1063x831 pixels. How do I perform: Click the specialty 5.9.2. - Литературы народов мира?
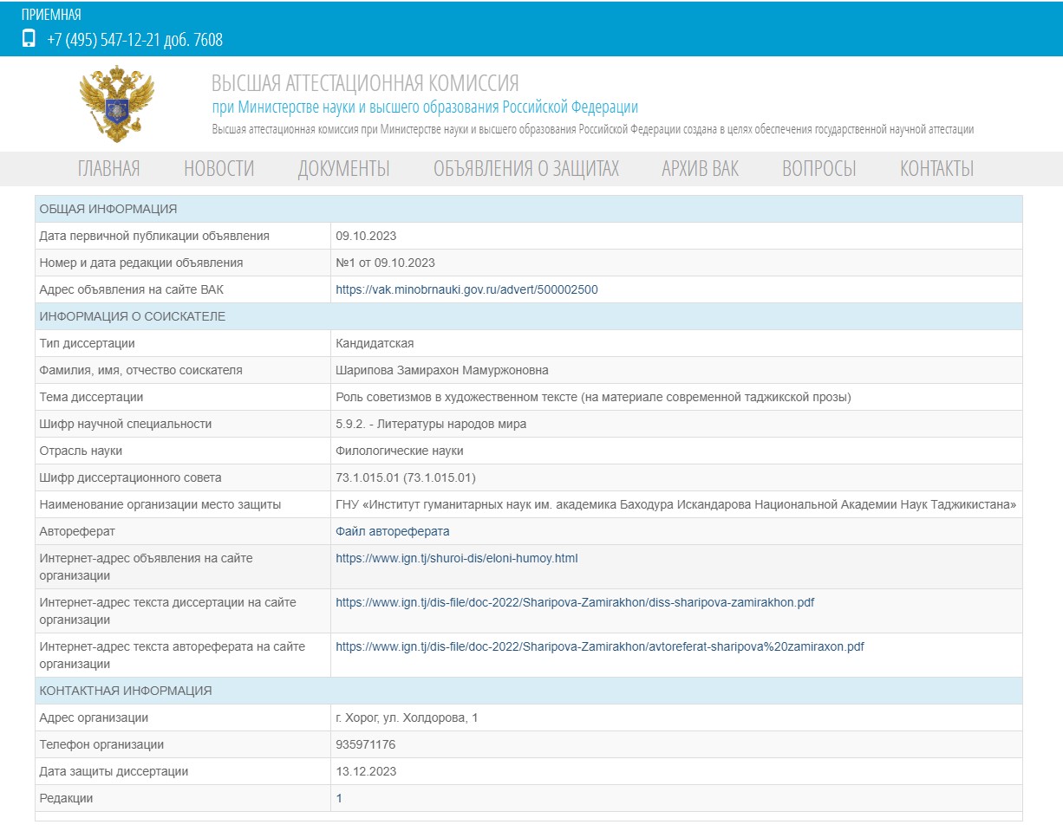point(431,424)
